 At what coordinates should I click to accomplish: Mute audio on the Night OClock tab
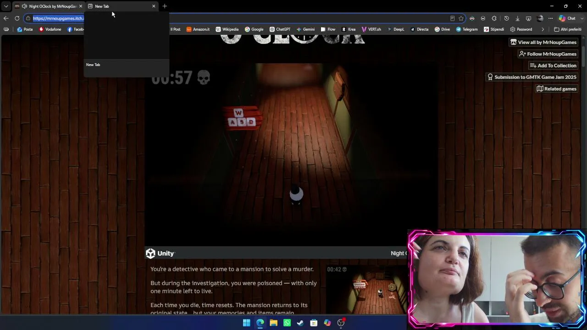tap(24, 6)
